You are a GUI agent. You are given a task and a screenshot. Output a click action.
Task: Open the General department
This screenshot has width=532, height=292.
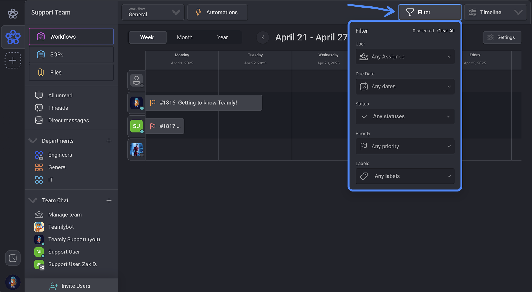pos(57,167)
